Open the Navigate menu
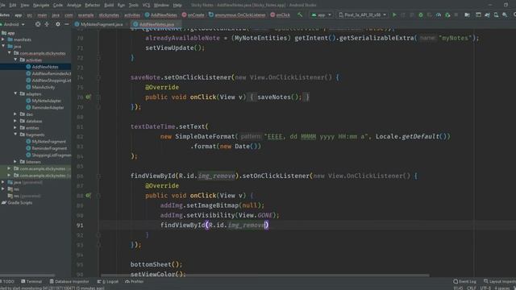This screenshot has height=290, width=516. click(x=41, y=5)
